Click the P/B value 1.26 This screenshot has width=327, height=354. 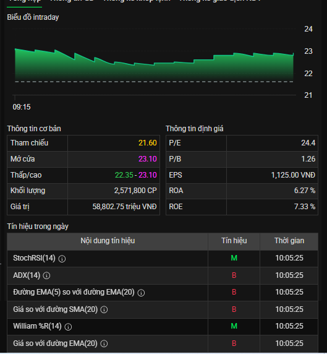click(x=308, y=159)
